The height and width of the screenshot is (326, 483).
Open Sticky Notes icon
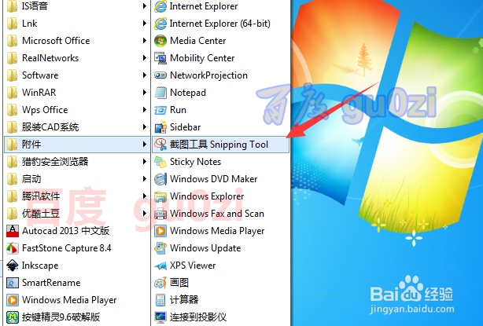click(x=160, y=162)
